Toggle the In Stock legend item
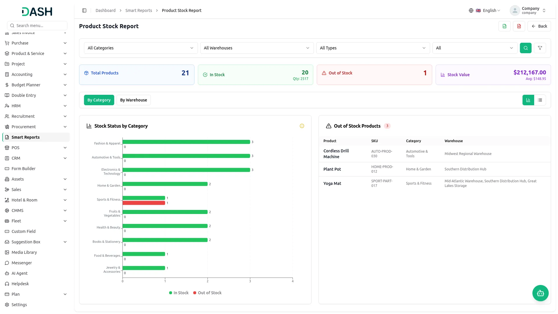This screenshot has height=314, width=558. (179, 293)
